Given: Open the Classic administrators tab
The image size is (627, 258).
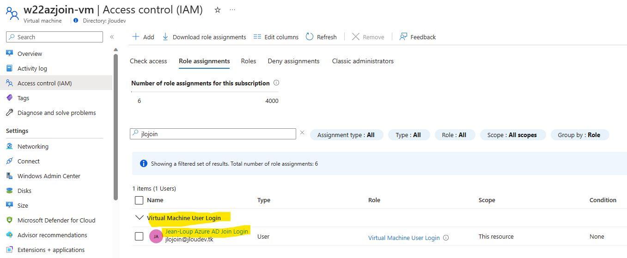Looking at the screenshot, I should (x=363, y=61).
